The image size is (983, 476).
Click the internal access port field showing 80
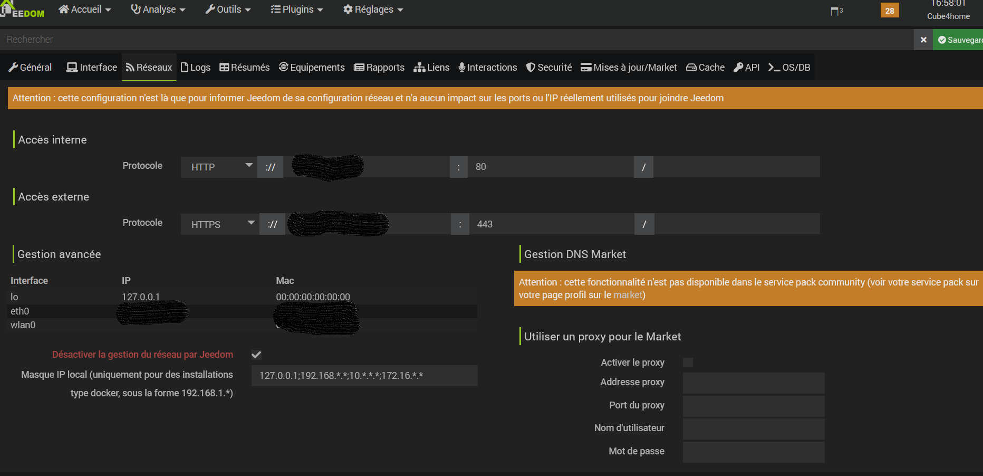pos(551,167)
